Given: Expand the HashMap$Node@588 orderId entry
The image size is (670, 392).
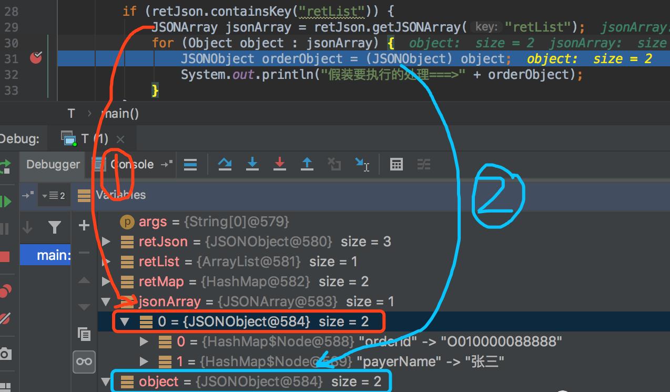Looking at the screenshot, I should coord(144,342).
